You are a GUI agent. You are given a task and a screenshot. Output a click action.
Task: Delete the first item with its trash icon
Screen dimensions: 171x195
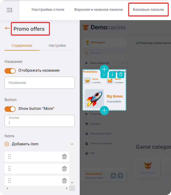64,157
